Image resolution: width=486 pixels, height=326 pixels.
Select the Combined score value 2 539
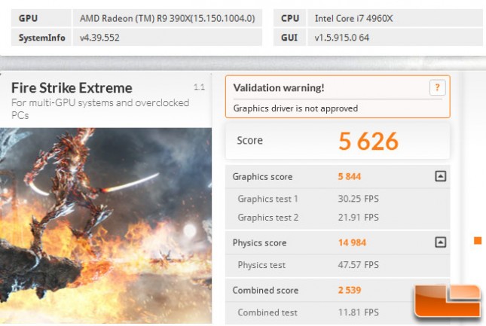click(x=350, y=290)
